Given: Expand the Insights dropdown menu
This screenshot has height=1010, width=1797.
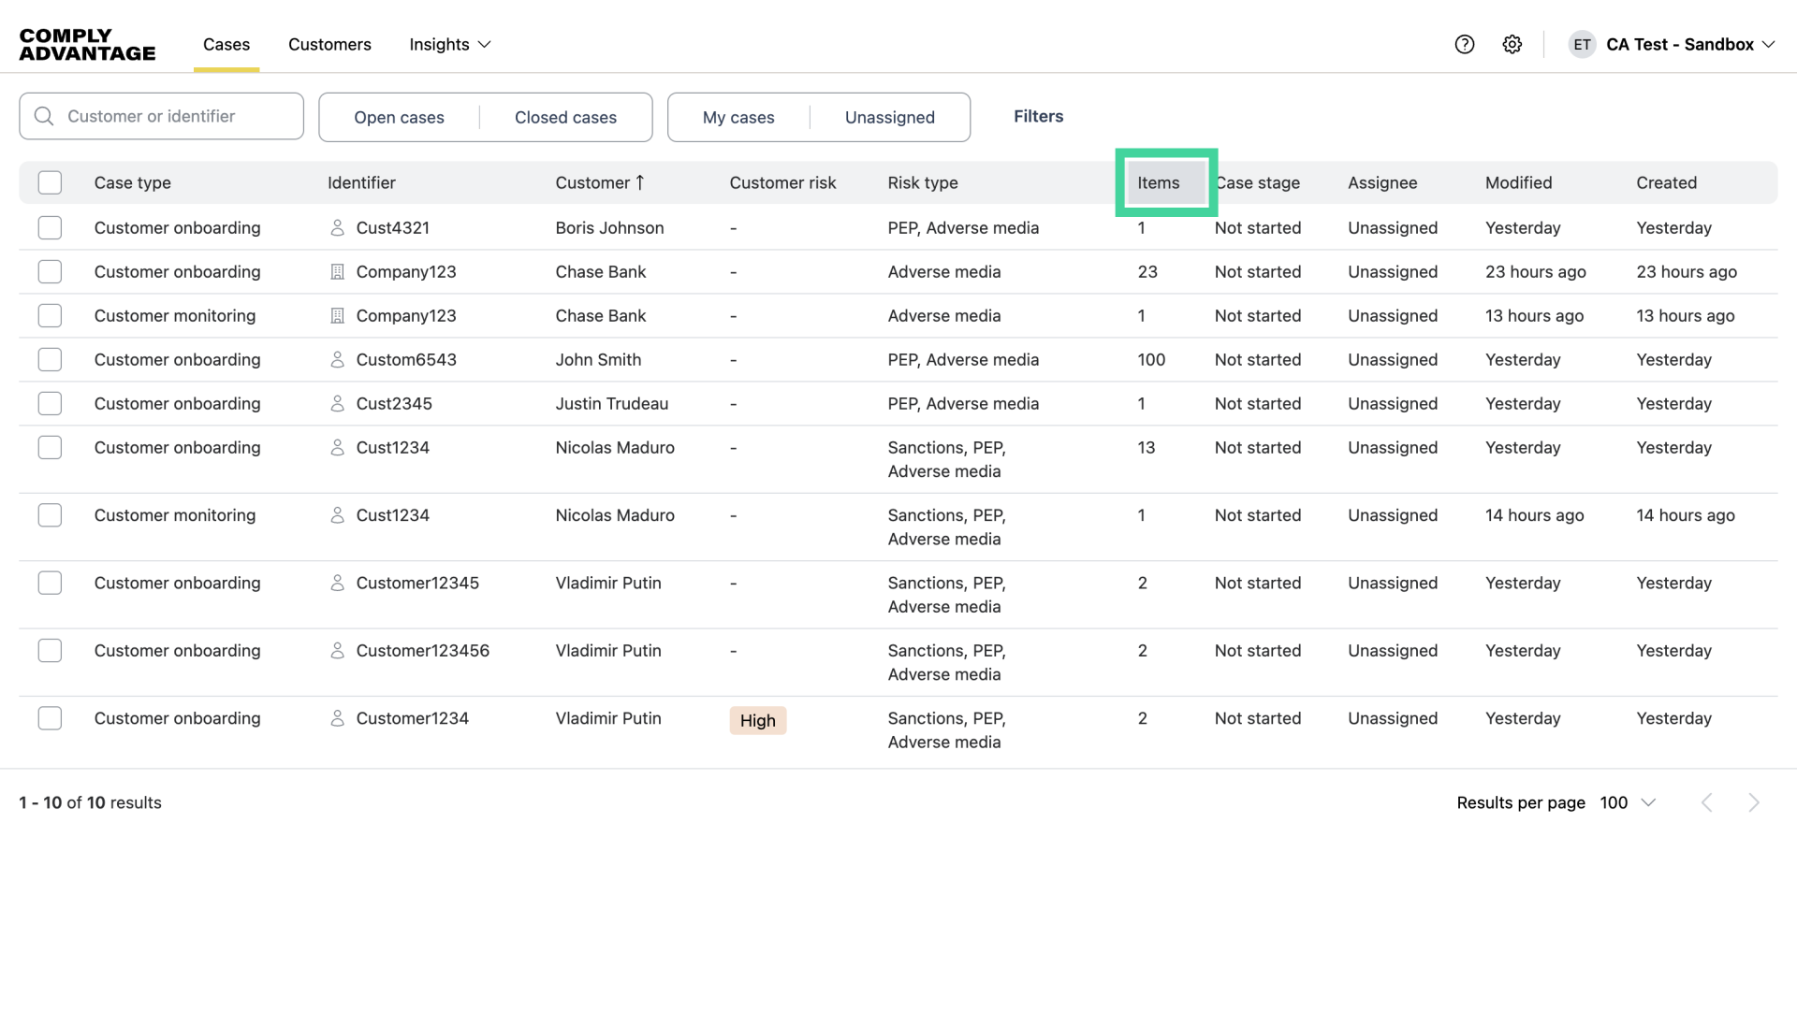Looking at the screenshot, I should point(450,44).
